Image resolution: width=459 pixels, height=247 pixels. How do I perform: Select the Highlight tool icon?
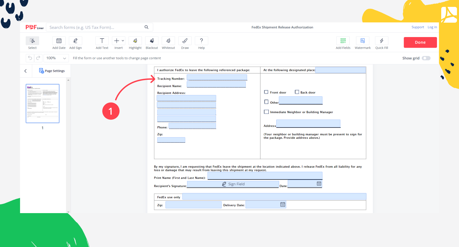coord(135,41)
